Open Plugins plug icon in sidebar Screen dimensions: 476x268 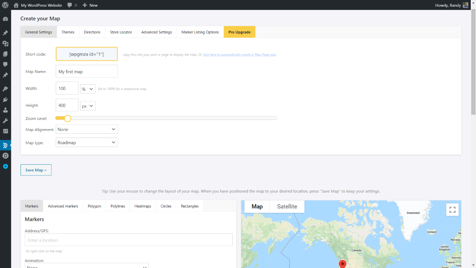pos(5,99)
